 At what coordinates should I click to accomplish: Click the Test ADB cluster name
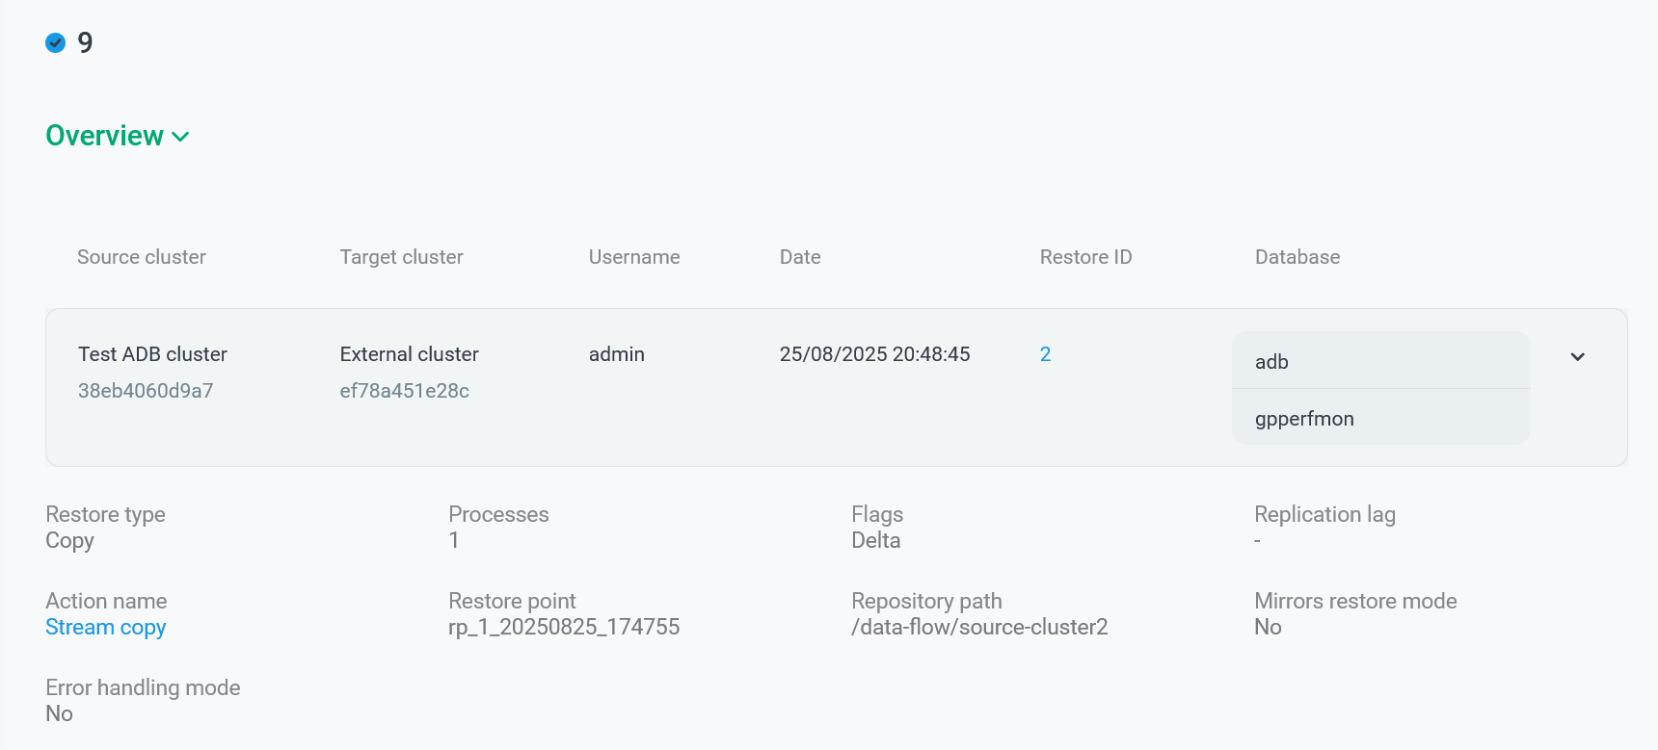152,354
